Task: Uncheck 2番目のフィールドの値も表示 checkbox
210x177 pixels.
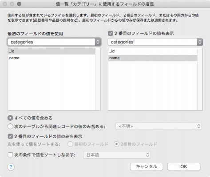Action: [111, 33]
